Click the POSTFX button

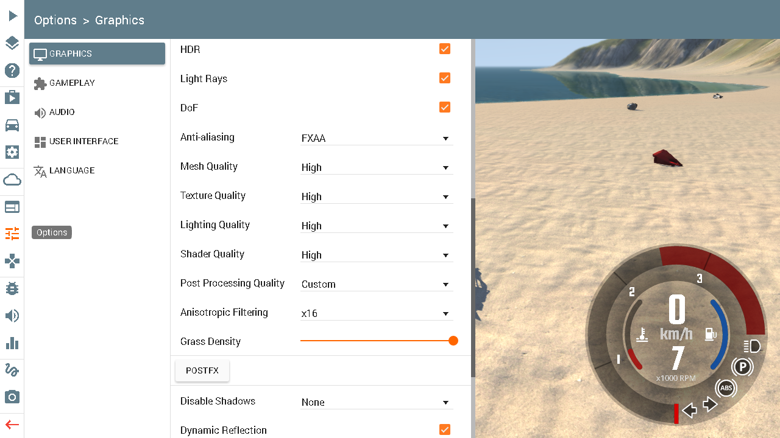click(202, 370)
